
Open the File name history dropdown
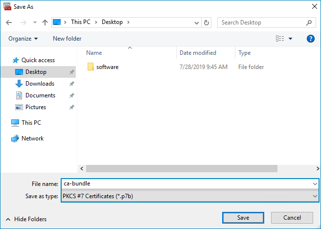[315, 184]
